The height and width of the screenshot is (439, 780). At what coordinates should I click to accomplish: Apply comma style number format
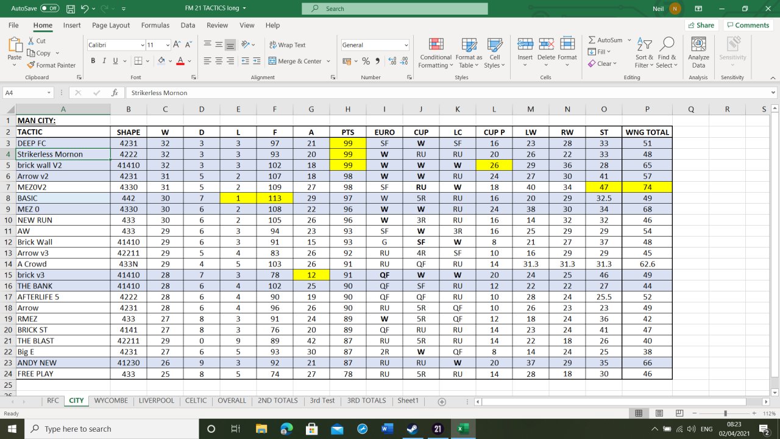tap(378, 61)
